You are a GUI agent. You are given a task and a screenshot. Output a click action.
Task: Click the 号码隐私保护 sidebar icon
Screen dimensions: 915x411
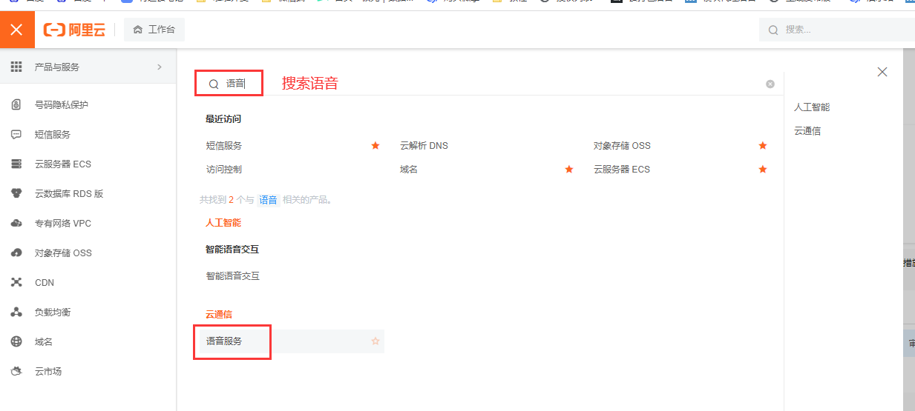(x=16, y=105)
